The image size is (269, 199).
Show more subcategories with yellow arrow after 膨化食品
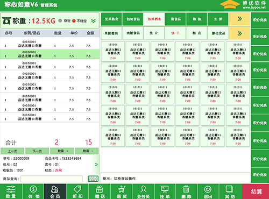click(x=239, y=33)
